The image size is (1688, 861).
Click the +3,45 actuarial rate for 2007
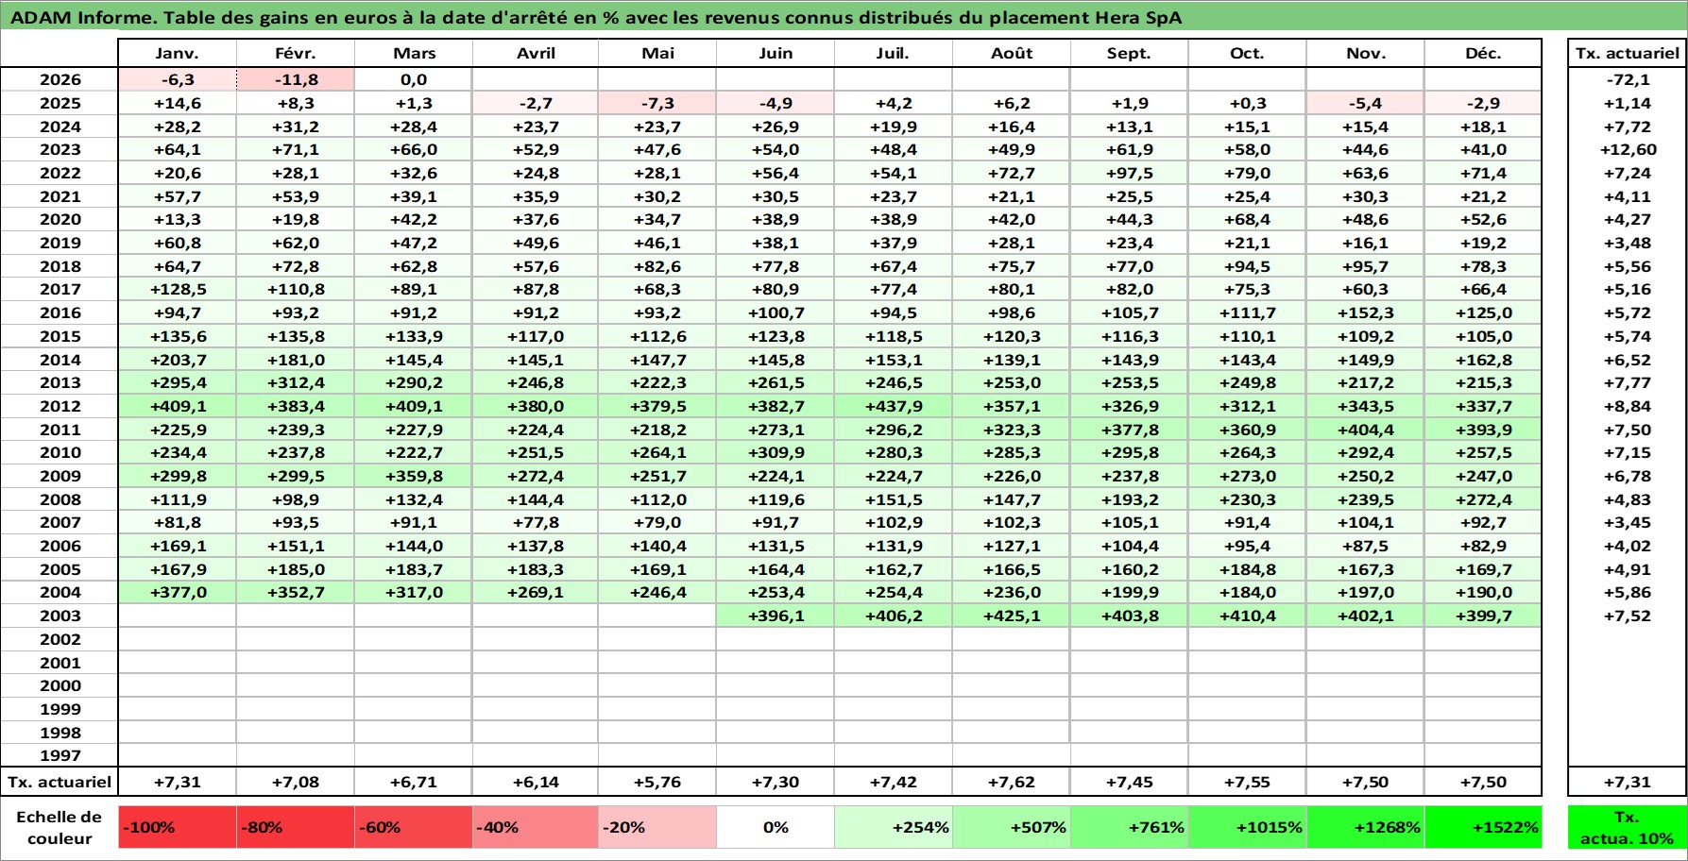[1627, 522]
